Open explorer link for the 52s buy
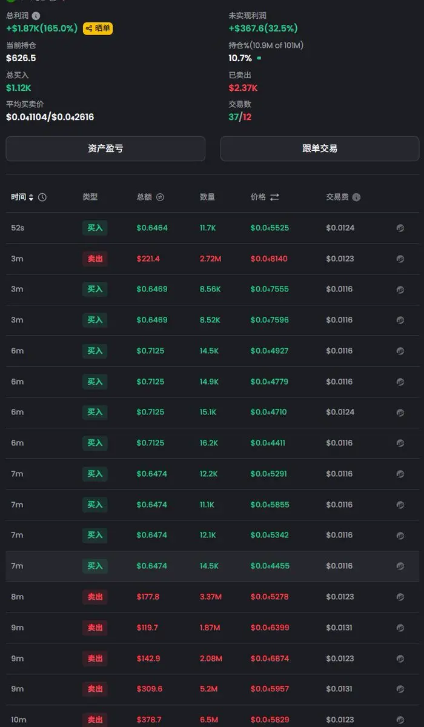 pos(400,228)
